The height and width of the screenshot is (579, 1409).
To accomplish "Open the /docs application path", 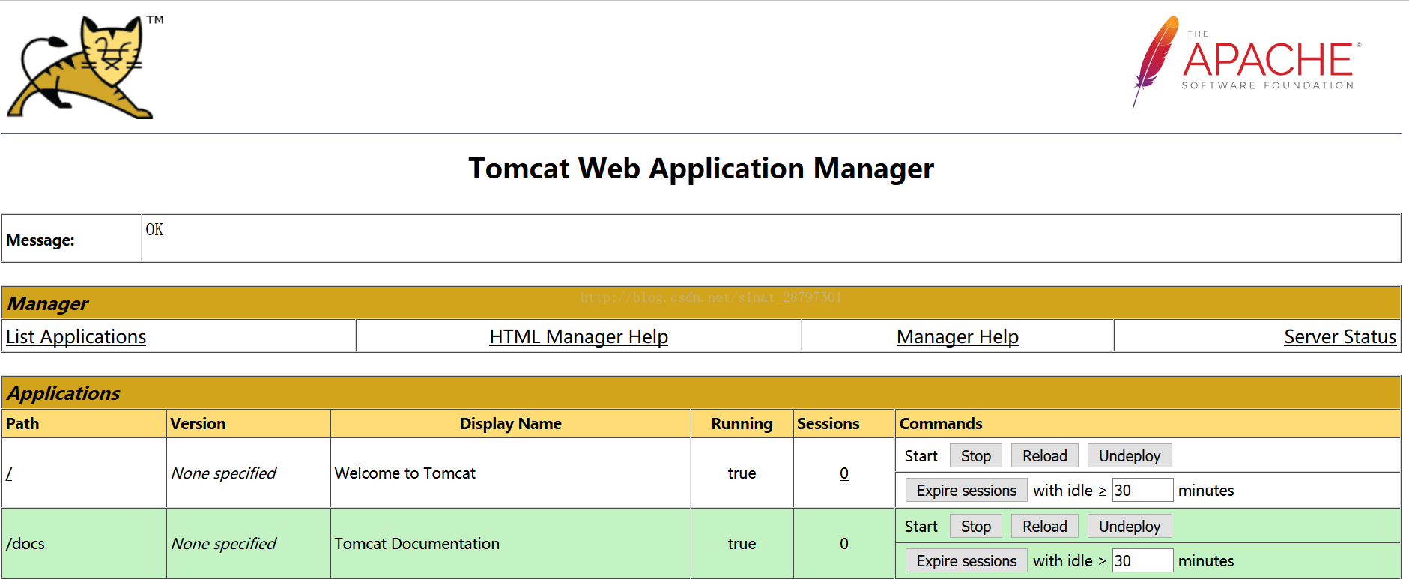I will [25, 544].
